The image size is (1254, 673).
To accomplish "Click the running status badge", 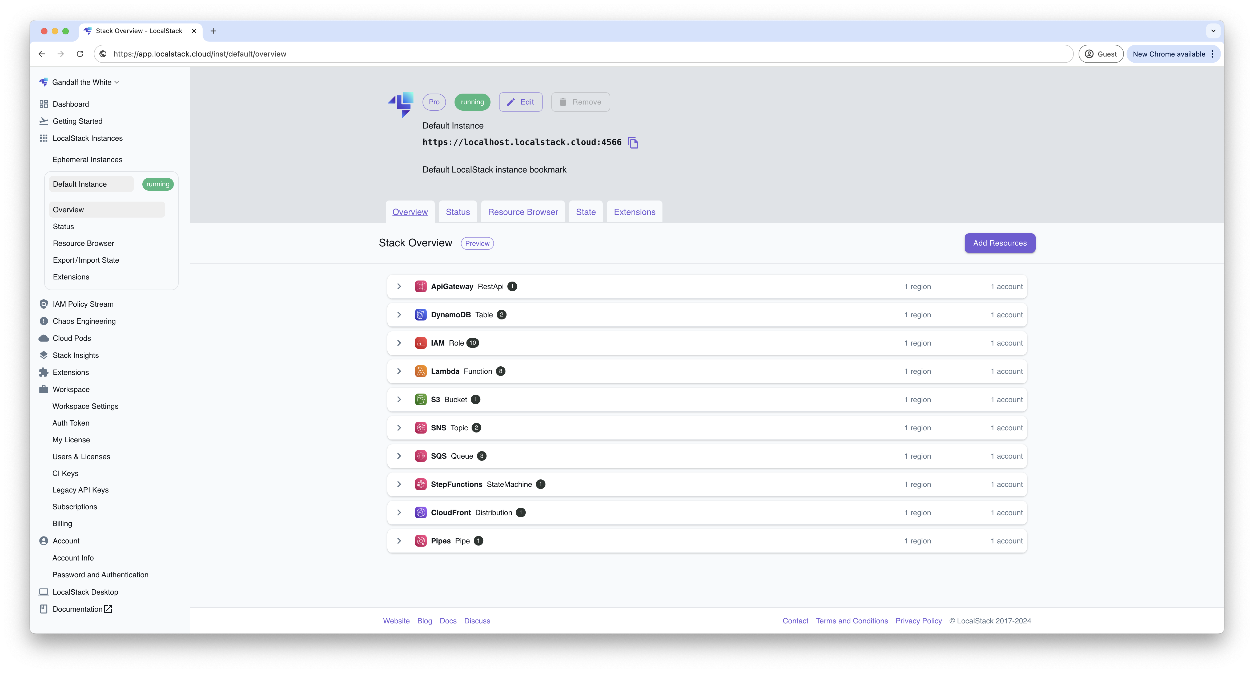I will pos(472,102).
